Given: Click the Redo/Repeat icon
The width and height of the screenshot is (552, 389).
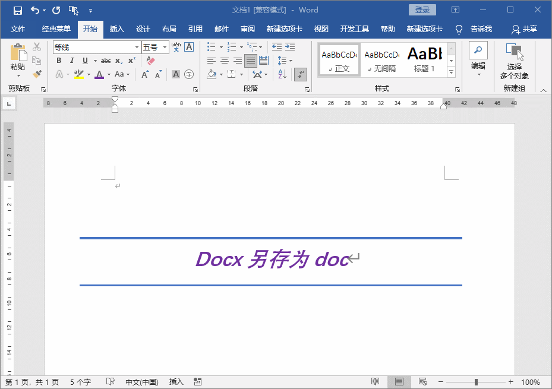Looking at the screenshot, I should (x=56, y=10).
